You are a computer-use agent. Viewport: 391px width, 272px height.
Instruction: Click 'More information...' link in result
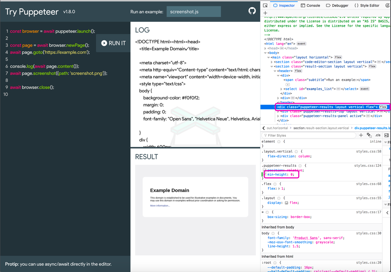[160, 205]
